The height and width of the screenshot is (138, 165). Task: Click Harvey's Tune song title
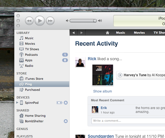click(135, 75)
